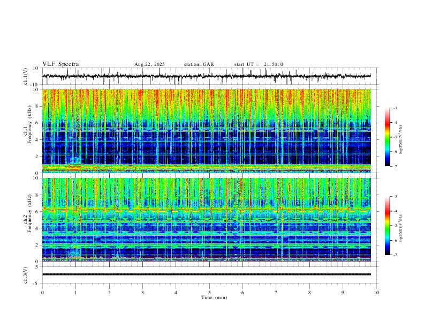This screenshot has width=424, height=328.
Task: Click inside the ch.2 spectrogram panel
Action: point(207,220)
